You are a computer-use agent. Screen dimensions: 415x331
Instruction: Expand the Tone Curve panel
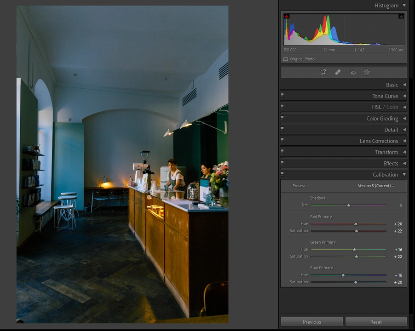pyautogui.click(x=404, y=96)
